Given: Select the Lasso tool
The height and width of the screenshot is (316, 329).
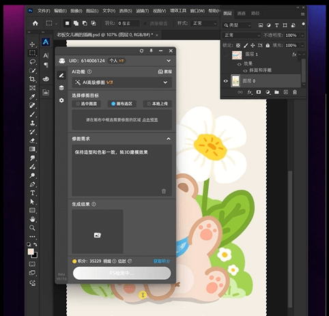Looking at the screenshot, I should [x=32, y=61].
